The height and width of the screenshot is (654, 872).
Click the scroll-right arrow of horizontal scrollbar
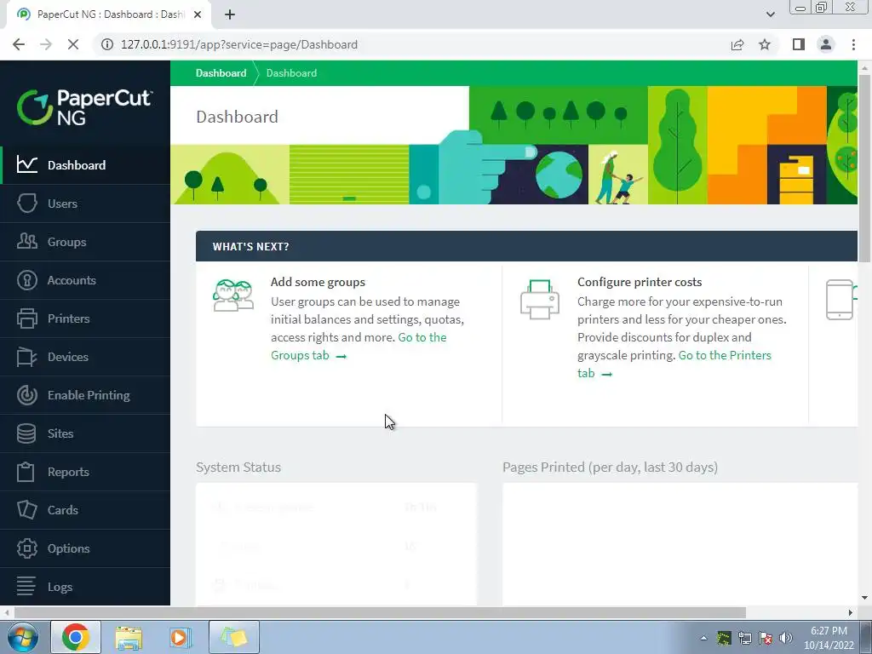click(851, 612)
